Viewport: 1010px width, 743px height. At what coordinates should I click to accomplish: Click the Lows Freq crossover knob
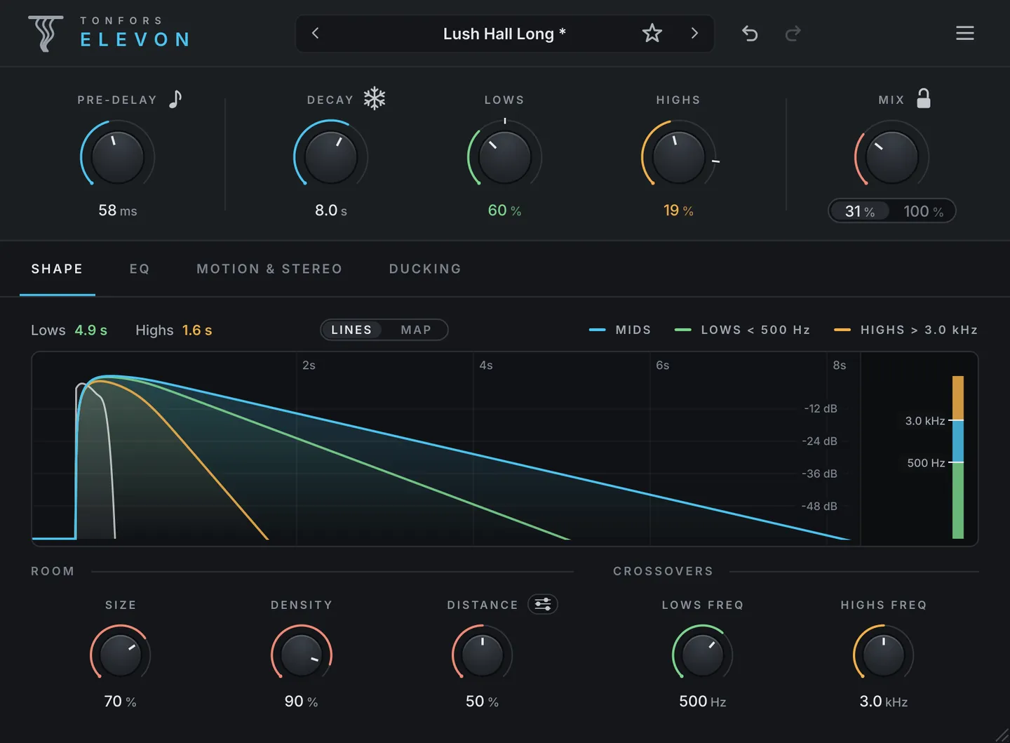(703, 655)
